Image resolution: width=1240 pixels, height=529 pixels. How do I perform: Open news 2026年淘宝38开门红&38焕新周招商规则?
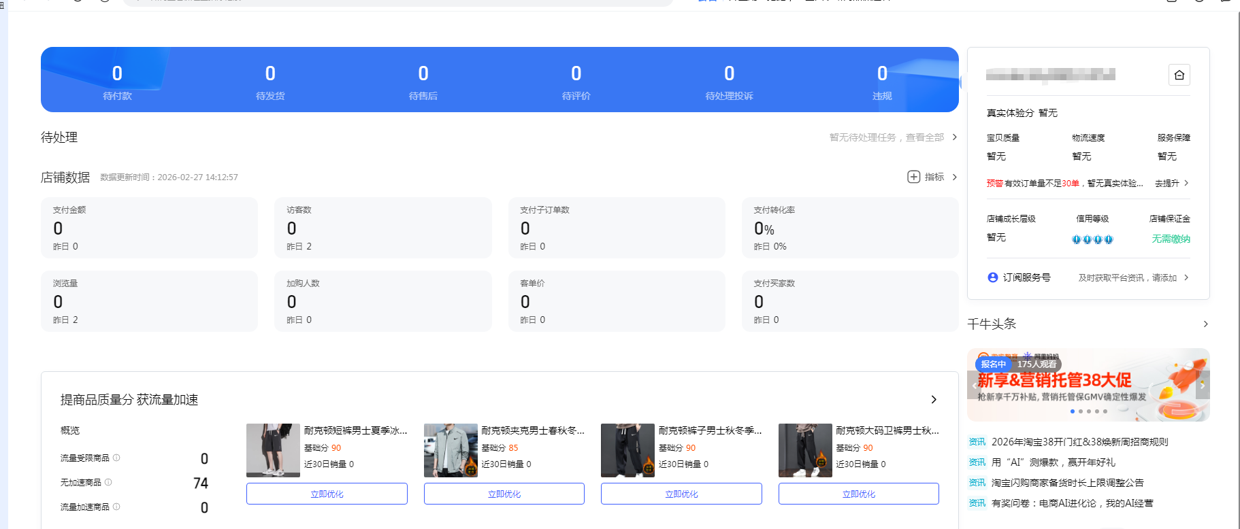(1079, 442)
